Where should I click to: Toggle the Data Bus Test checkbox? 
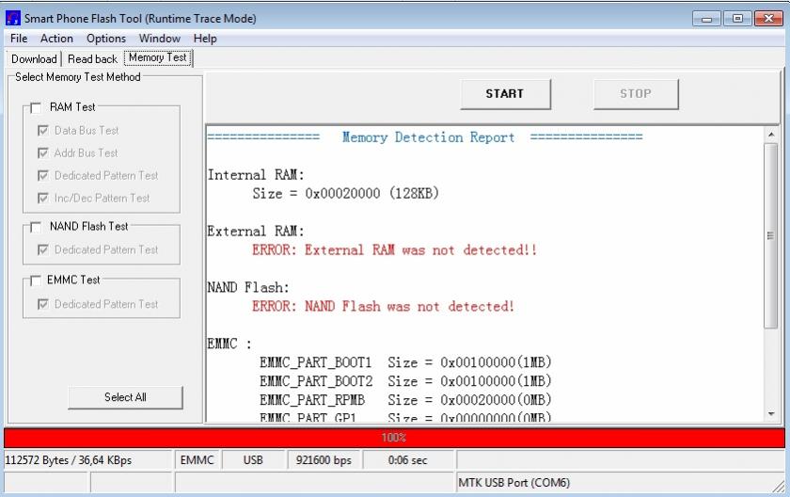(43, 131)
